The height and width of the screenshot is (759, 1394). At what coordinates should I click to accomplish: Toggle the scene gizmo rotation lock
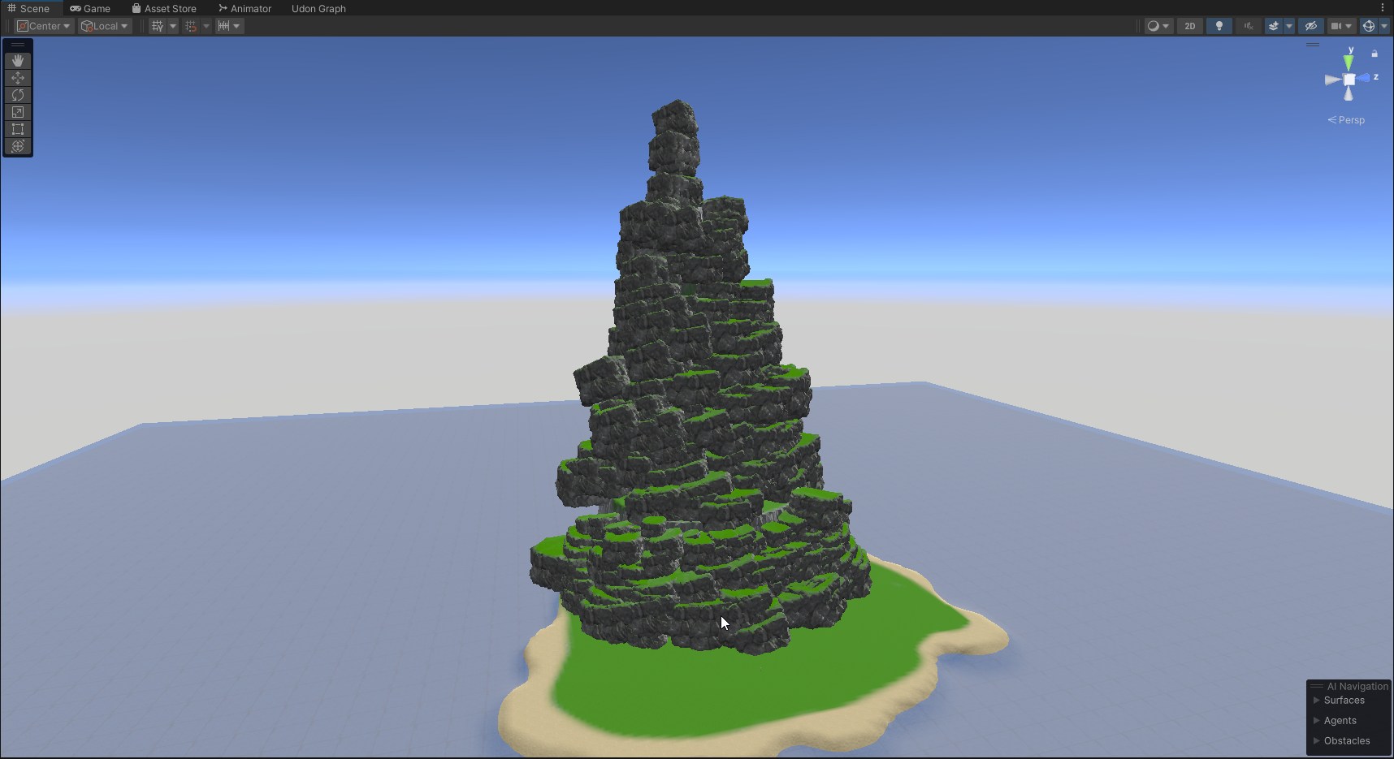tap(1375, 54)
